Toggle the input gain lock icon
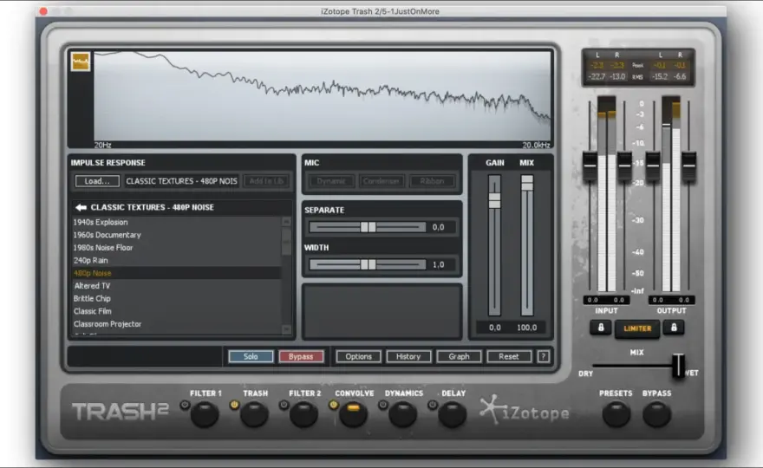The width and height of the screenshot is (763, 468). pos(601,328)
